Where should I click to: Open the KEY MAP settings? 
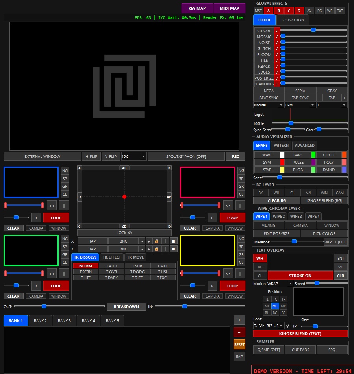point(197,8)
